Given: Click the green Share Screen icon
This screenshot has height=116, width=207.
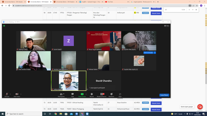Looking at the screenshot, I should tap(82, 94).
